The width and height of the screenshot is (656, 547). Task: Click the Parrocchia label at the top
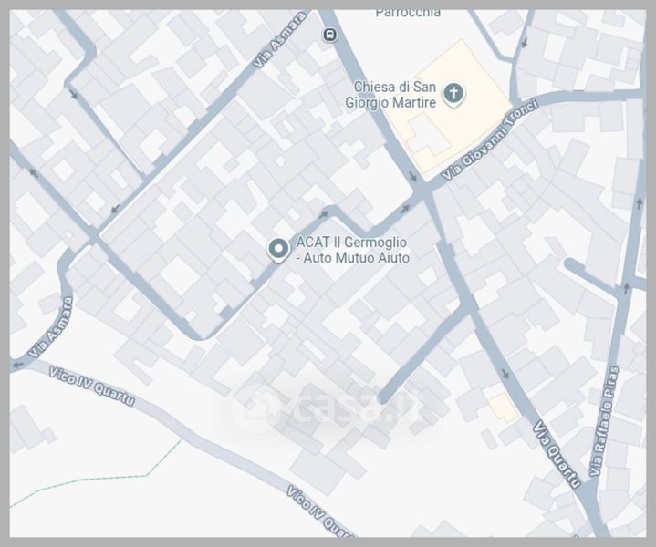click(x=408, y=14)
